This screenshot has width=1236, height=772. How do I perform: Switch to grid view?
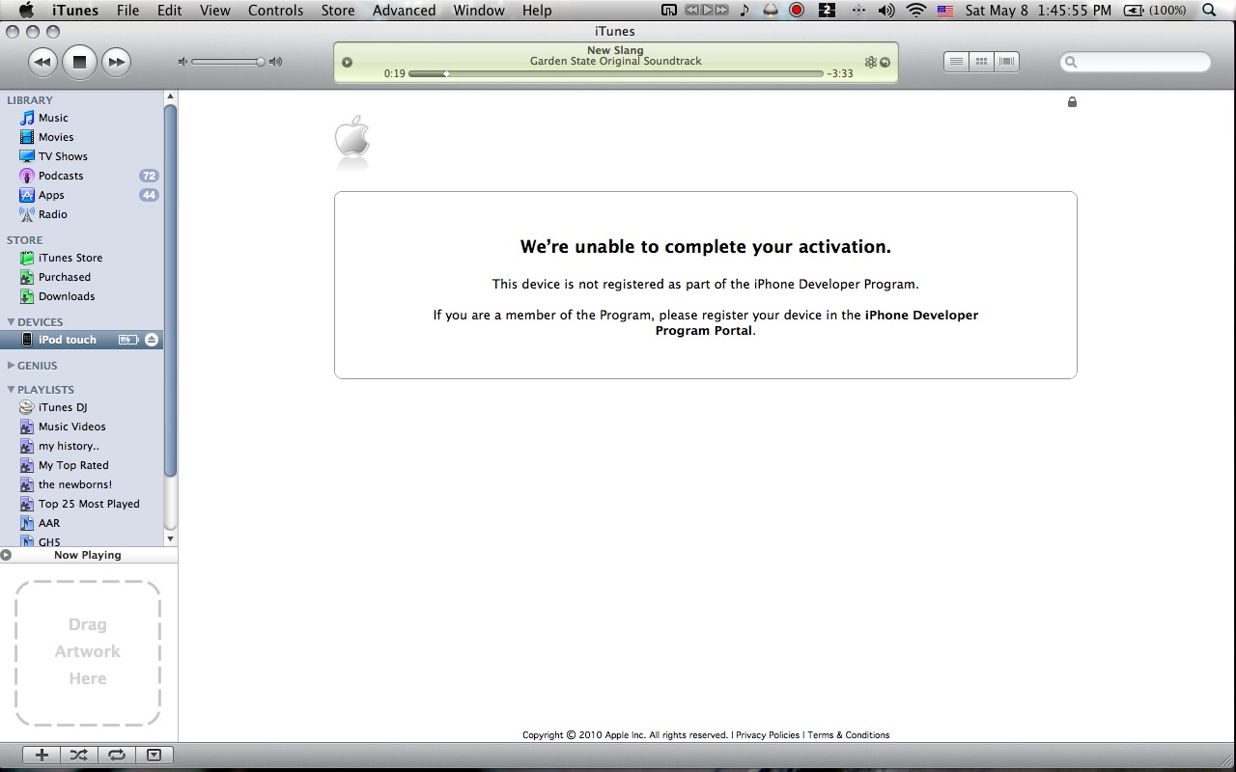(x=981, y=62)
